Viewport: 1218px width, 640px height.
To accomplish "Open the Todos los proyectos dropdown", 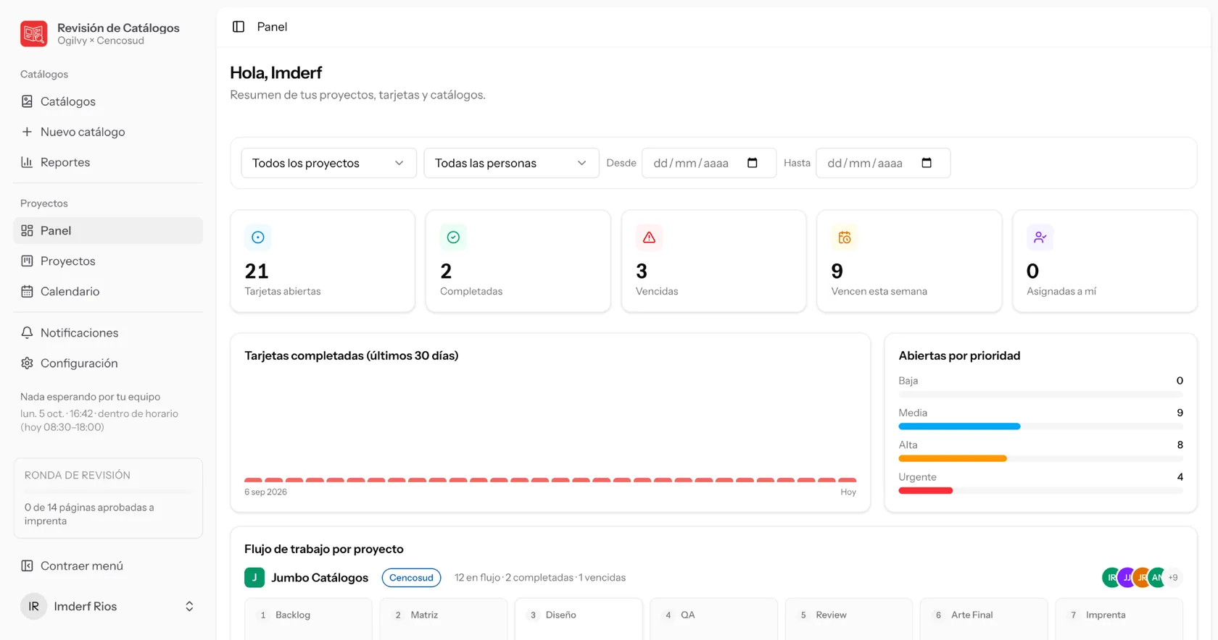I will click(328, 163).
